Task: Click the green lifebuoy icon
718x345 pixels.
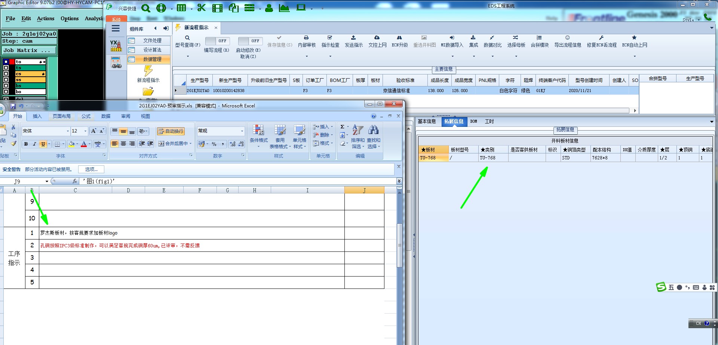Action: coord(161,8)
